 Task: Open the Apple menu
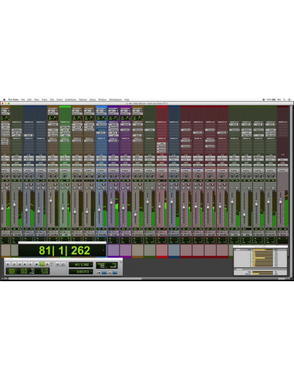click(x=4, y=99)
